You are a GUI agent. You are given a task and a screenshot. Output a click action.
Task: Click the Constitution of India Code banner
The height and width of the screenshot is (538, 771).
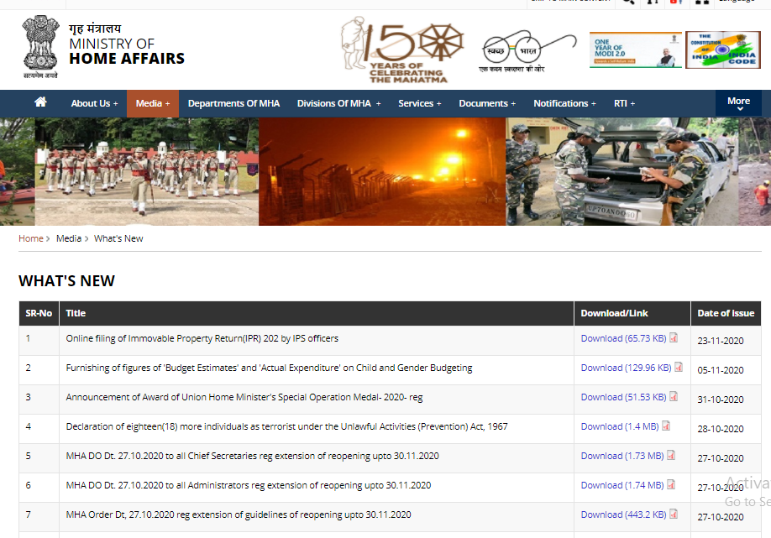click(x=722, y=50)
